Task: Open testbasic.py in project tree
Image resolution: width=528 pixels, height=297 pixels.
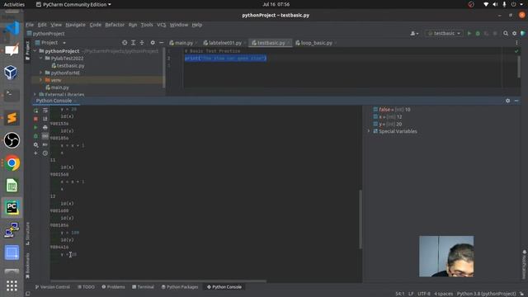Action: pos(70,66)
